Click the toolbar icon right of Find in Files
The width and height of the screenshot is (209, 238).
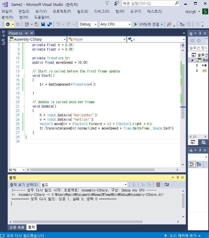[x=182, y=24]
